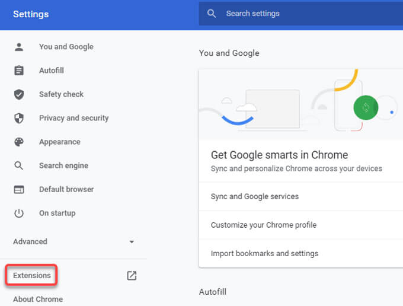Select the Safety check shield icon

[x=19, y=94]
